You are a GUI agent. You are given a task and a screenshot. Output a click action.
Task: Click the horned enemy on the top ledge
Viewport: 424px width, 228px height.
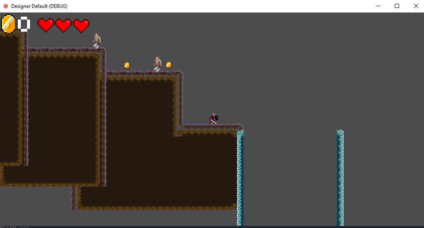(x=97, y=40)
